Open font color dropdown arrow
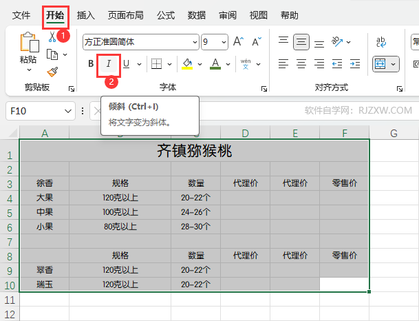 pos(228,64)
